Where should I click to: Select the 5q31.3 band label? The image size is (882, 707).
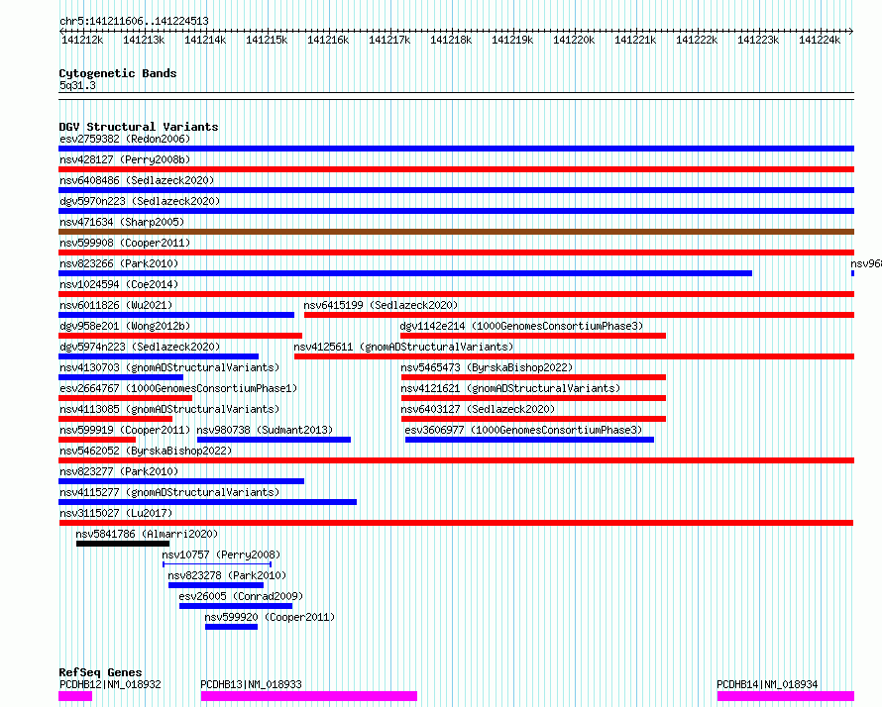77,85
